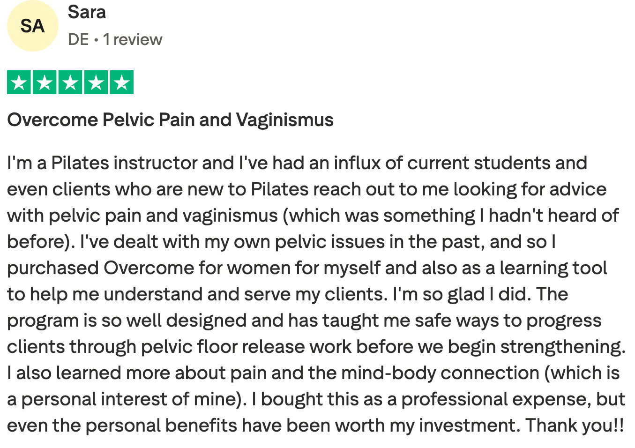Click the closing 'Thank you!!' text
This screenshot has height=448, width=635.
575,426
